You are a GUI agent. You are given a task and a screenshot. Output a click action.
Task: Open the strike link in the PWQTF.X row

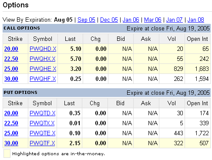click(11, 143)
